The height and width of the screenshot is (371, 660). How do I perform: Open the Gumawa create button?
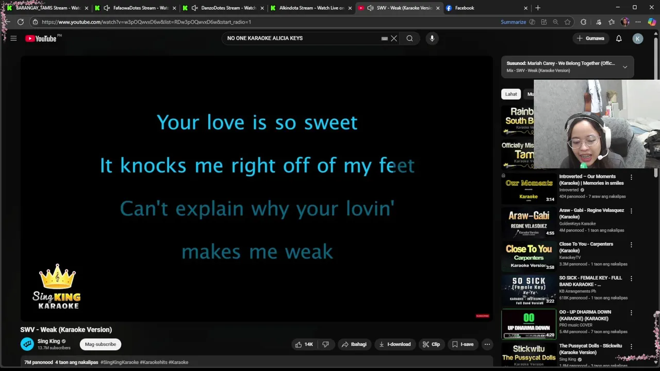click(x=591, y=38)
